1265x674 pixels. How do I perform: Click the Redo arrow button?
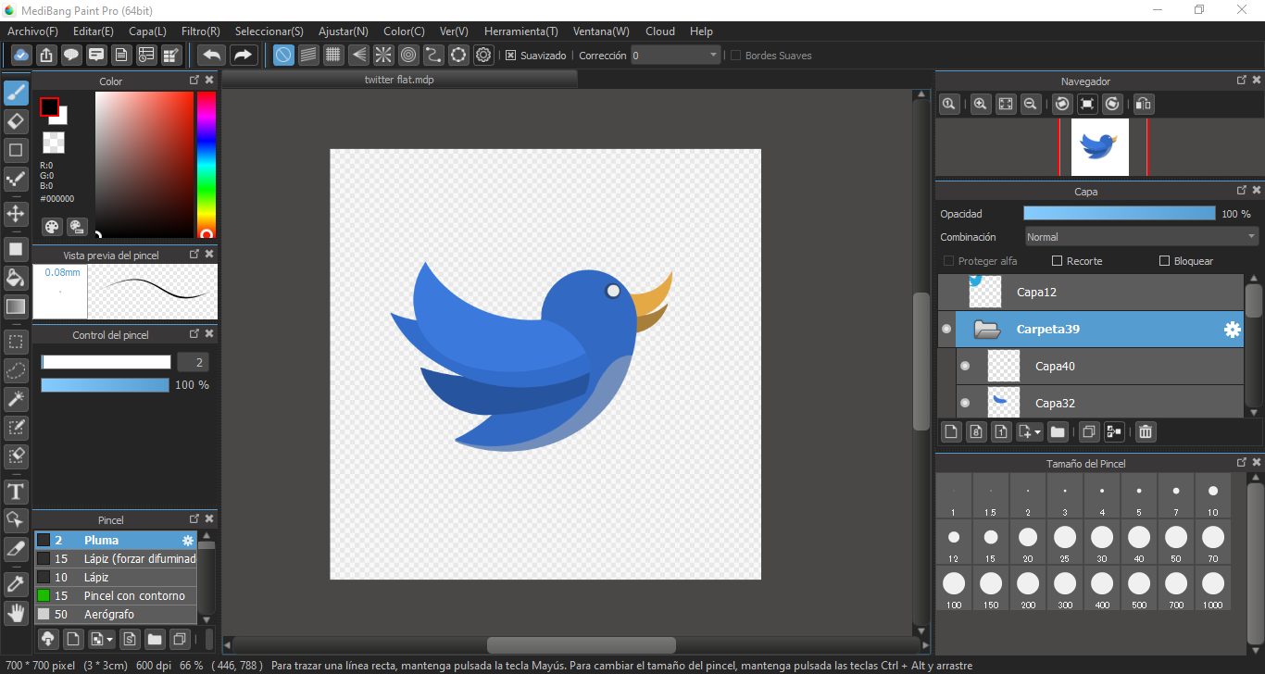(x=244, y=55)
